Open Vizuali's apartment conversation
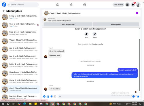This screenshot has height=106, width=144. pos(20,41)
